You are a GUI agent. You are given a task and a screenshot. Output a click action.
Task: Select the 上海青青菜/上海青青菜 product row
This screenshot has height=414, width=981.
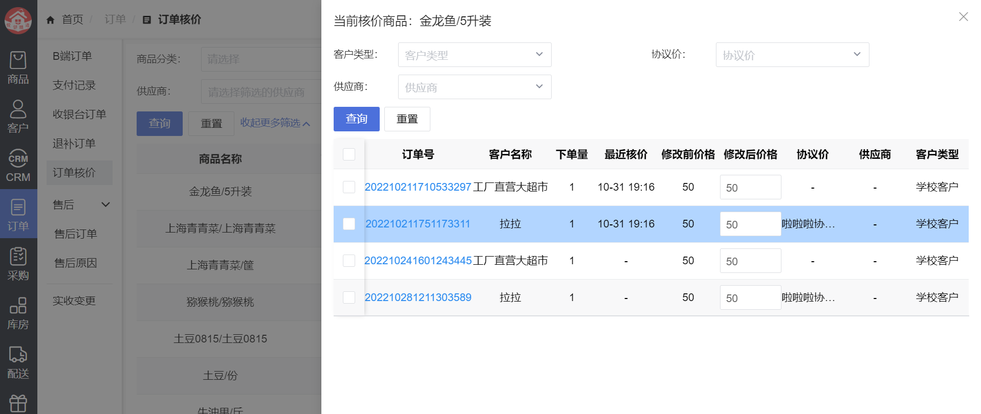point(229,228)
